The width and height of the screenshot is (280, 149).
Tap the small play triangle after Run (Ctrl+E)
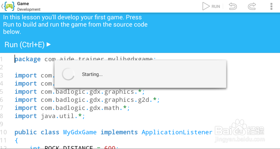[x=49, y=44]
